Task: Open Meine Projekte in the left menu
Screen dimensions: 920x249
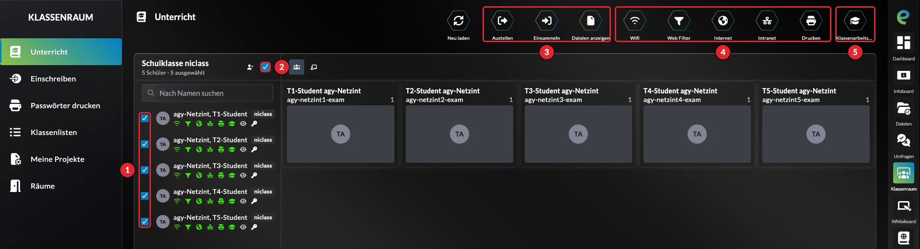Action: [61, 159]
